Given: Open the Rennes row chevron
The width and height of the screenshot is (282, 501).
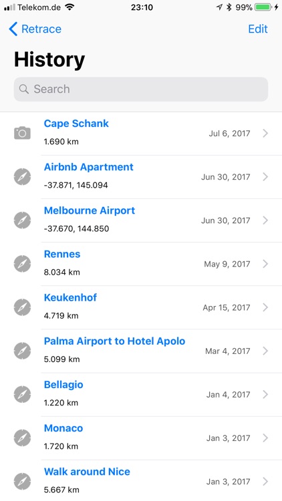Looking at the screenshot, I should (265, 264).
